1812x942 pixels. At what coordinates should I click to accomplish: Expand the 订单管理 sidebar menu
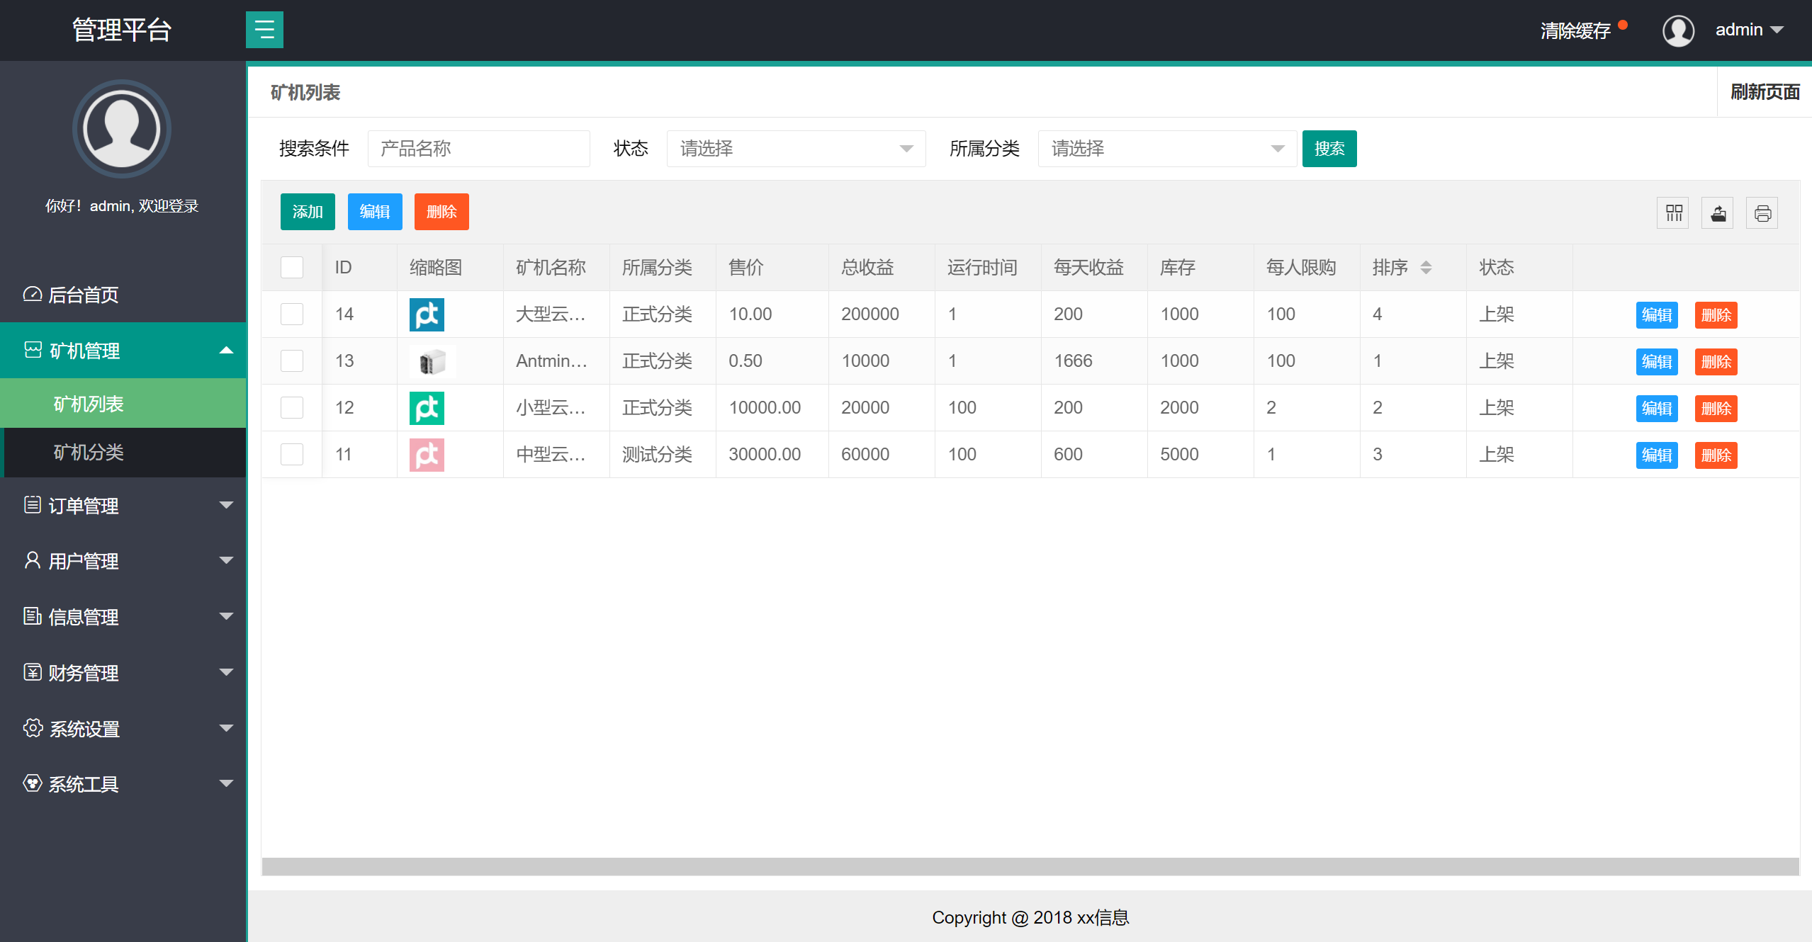coord(123,506)
